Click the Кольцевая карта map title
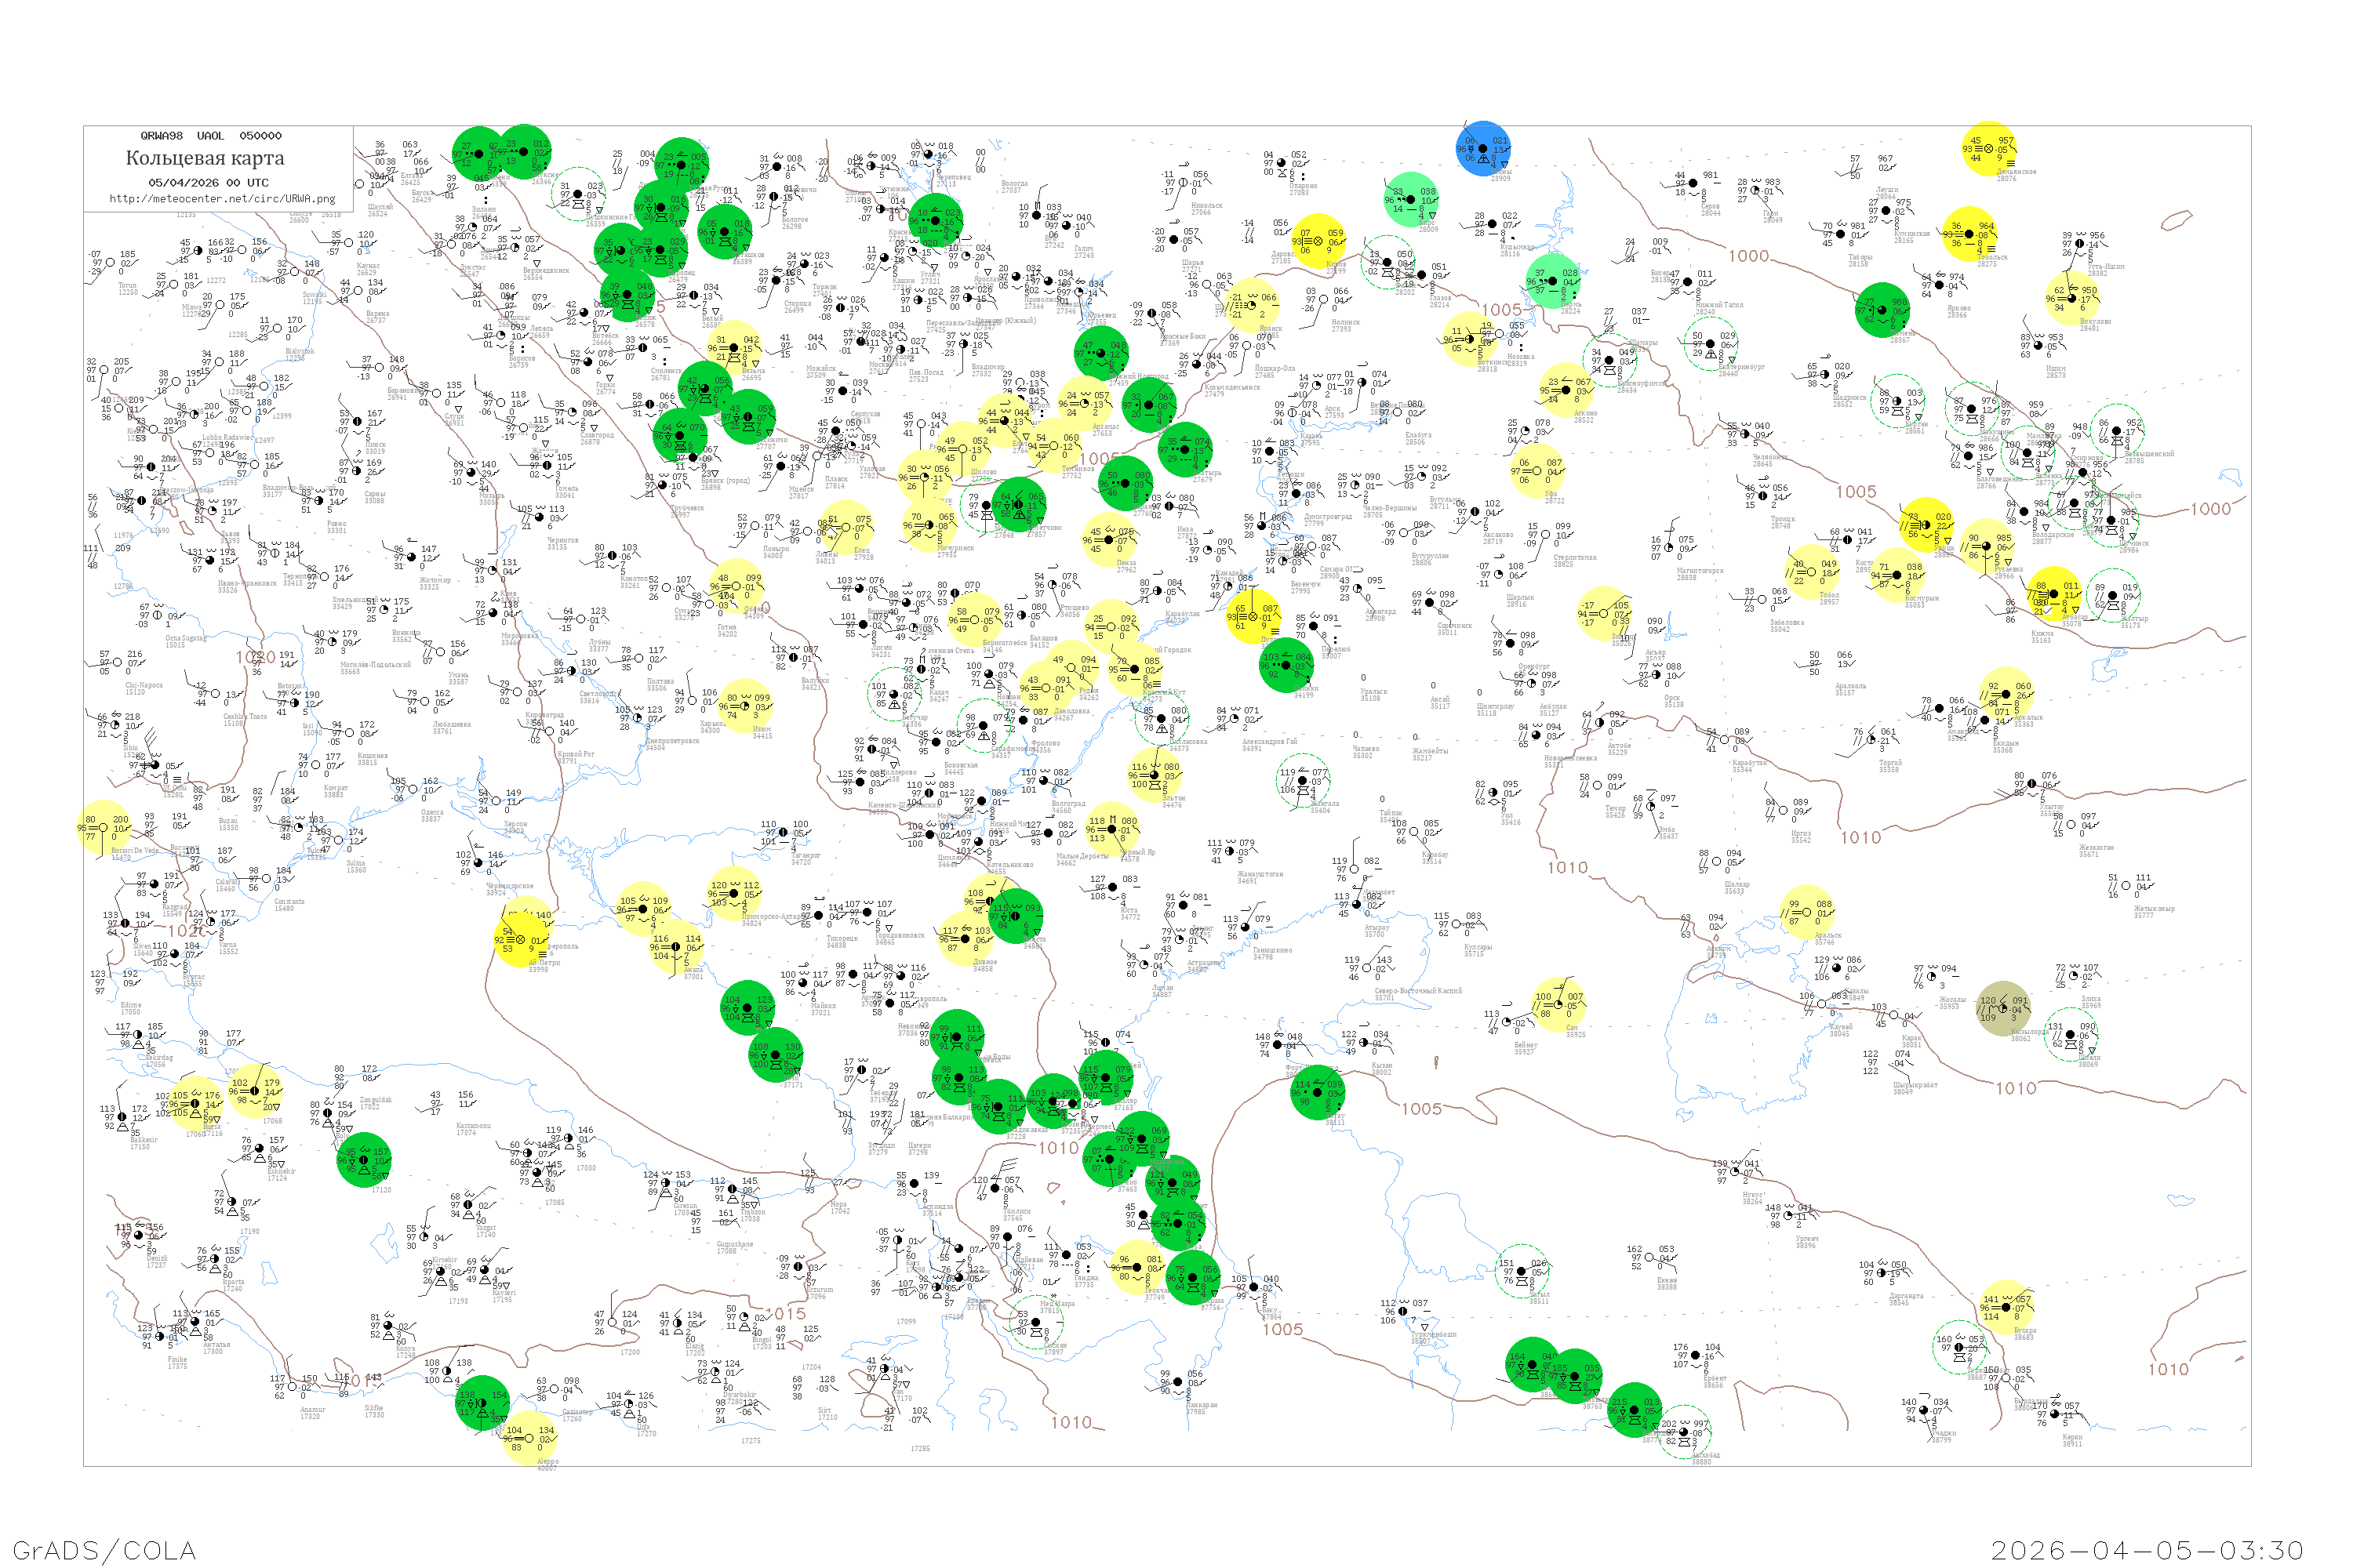The height and width of the screenshot is (1568, 2353). 205,158
